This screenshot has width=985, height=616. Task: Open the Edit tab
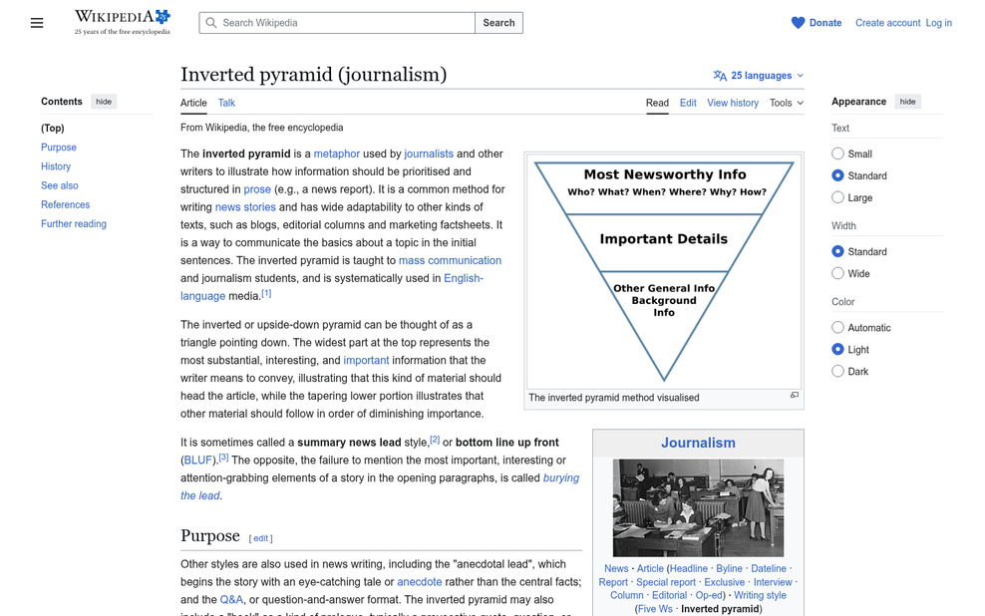[x=688, y=103]
